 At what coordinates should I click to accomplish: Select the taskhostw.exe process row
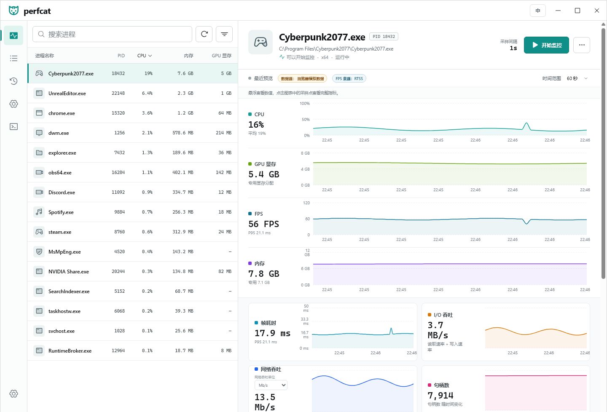tap(133, 311)
